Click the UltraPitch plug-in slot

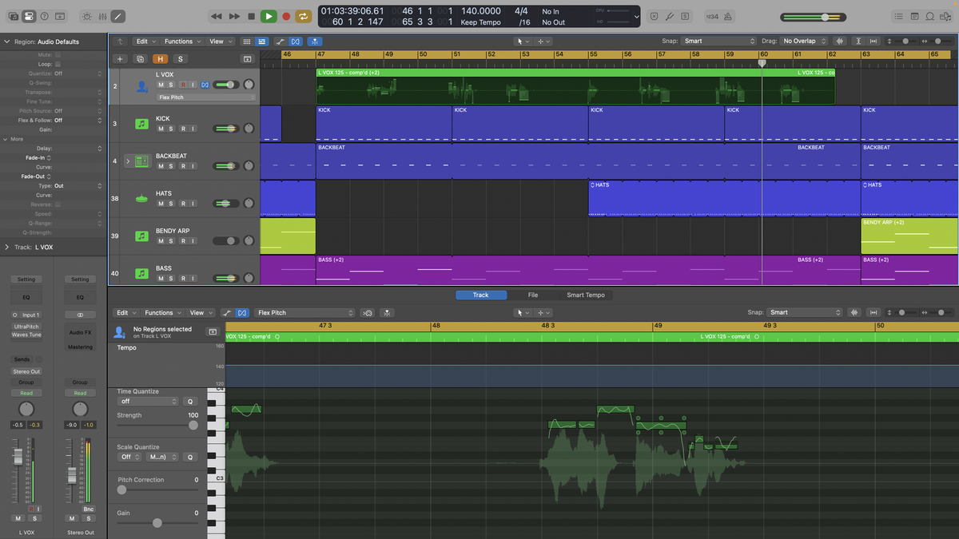26,327
